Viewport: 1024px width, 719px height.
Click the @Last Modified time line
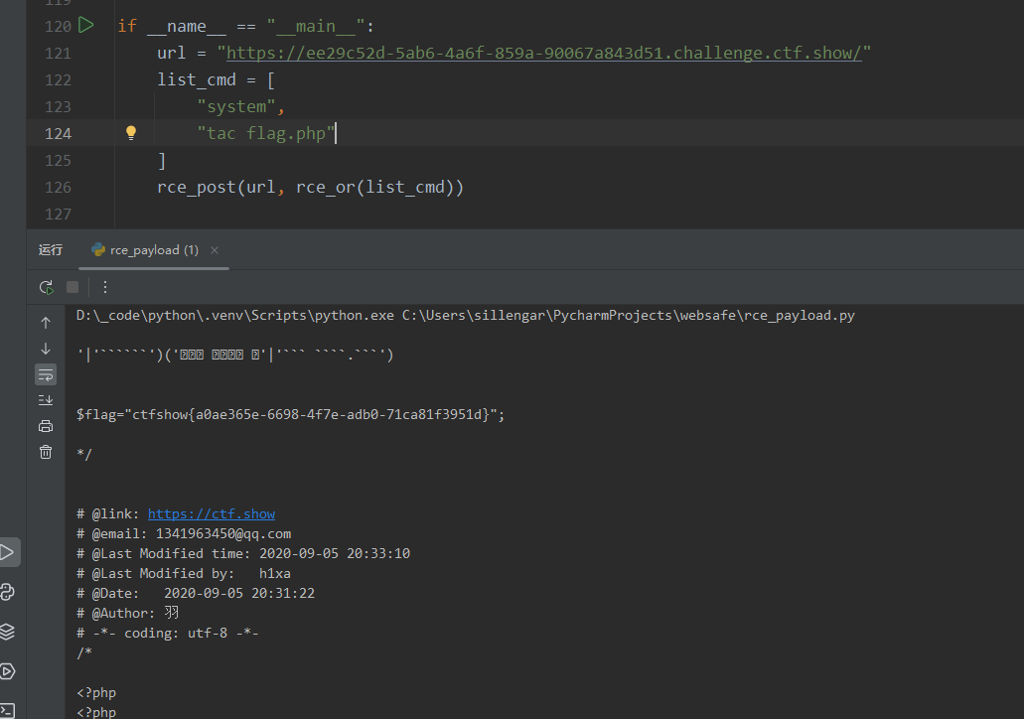point(243,553)
